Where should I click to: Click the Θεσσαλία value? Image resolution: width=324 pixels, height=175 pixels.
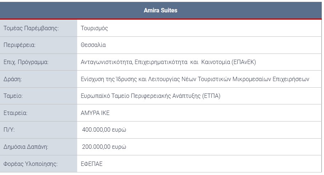93,45
